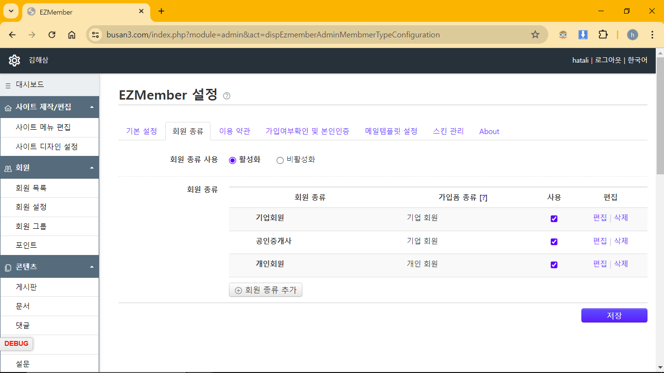Open 회원 목록 in the sidebar
This screenshot has width=664, height=373.
click(x=50, y=188)
